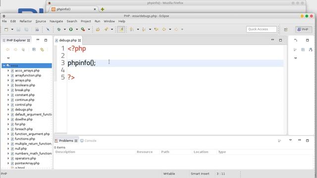Image resolution: width=317 pixels, height=178 pixels.
Task: Open the Window menu
Action: 109,21
